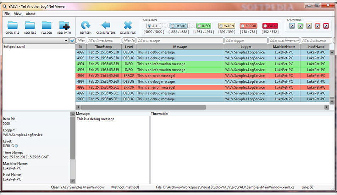Click the details panel scroll up arrow
Screen dimensions: 337x195
[73, 114]
